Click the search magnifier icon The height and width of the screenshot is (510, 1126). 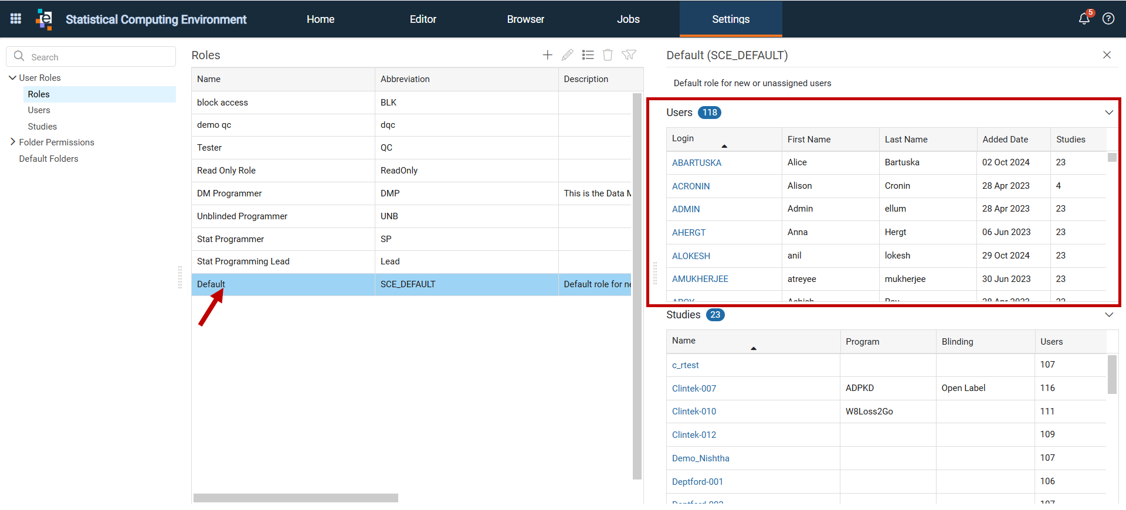(19, 56)
